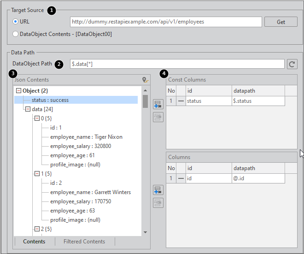Viewport: 304px width, 254px height.
Task: Click minus icon in Columns id row
Action: [181, 178]
